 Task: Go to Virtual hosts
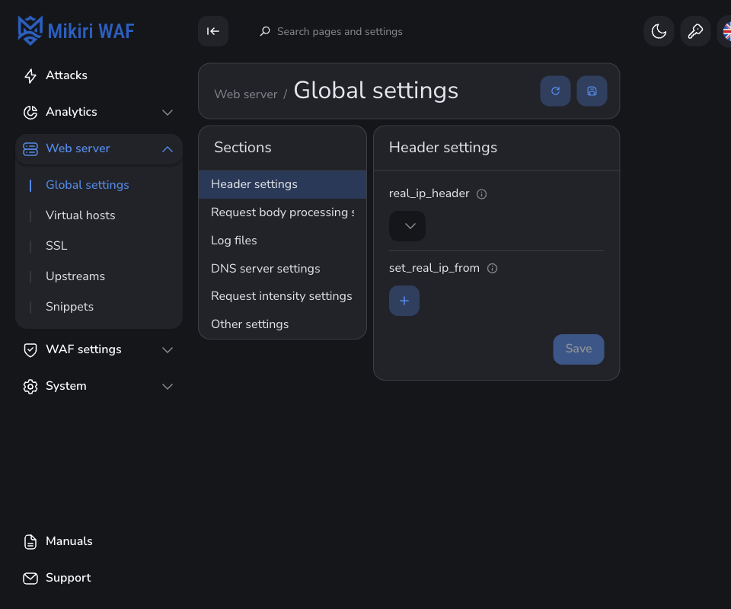[x=80, y=215]
